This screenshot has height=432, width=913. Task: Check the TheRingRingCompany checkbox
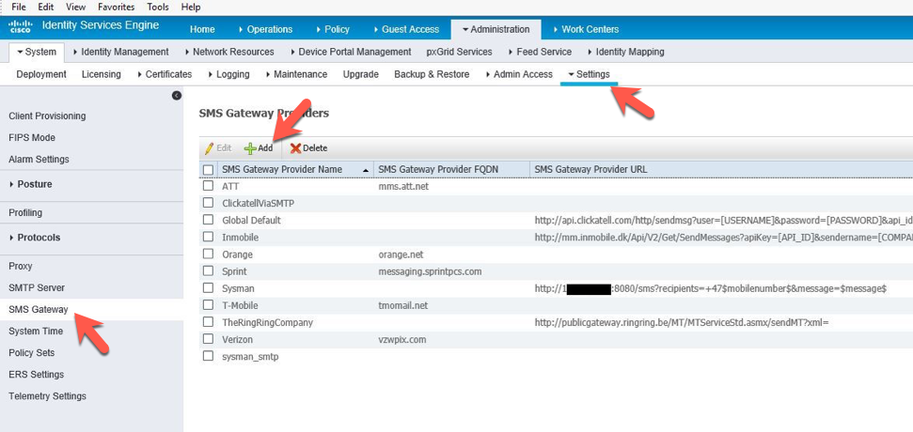(x=209, y=322)
